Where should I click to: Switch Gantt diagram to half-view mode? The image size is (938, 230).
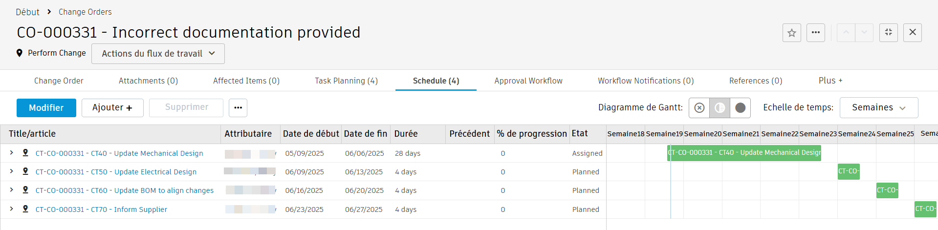point(720,108)
